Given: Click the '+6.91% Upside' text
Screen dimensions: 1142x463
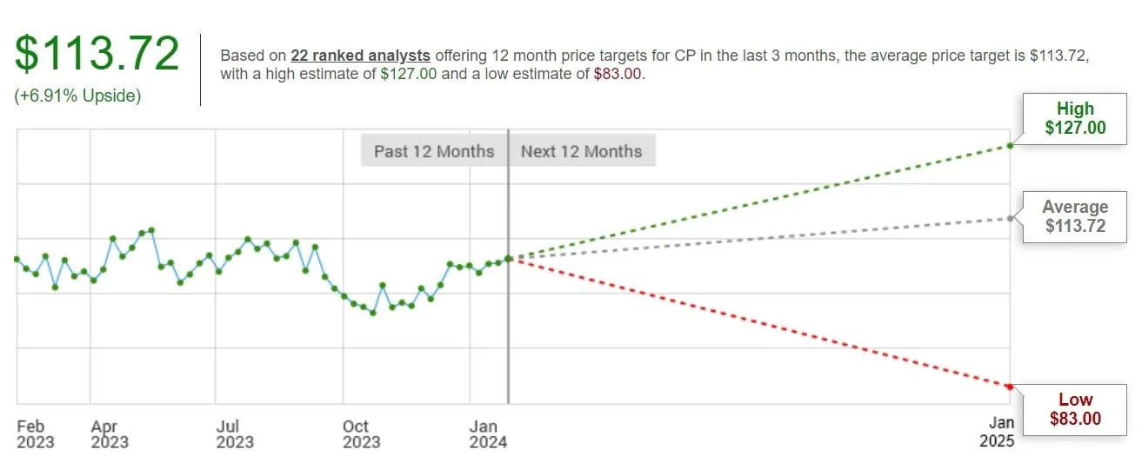Looking at the screenshot, I should tap(77, 96).
